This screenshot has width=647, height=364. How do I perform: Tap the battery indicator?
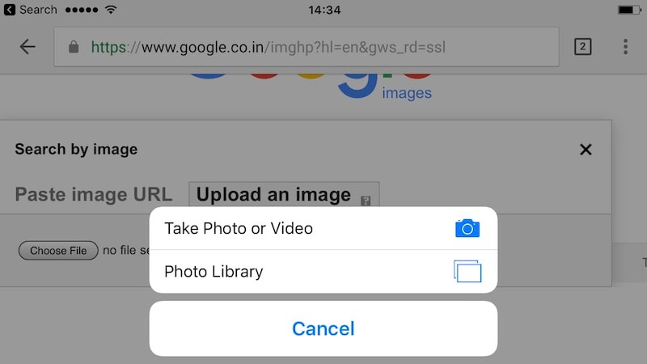(629, 10)
